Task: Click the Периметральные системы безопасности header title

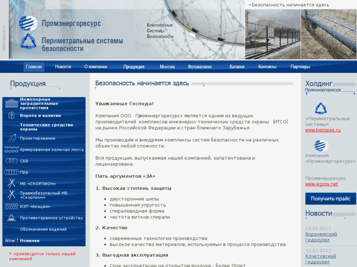Action: (82, 45)
